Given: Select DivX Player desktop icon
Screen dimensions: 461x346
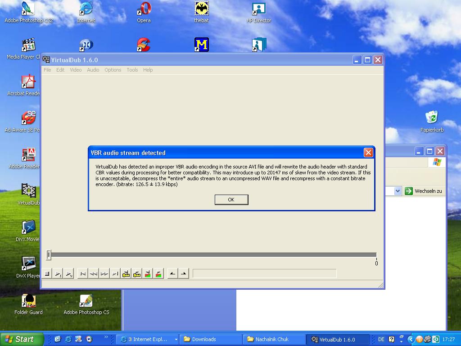Looking at the screenshot, I should click(x=28, y=268).
